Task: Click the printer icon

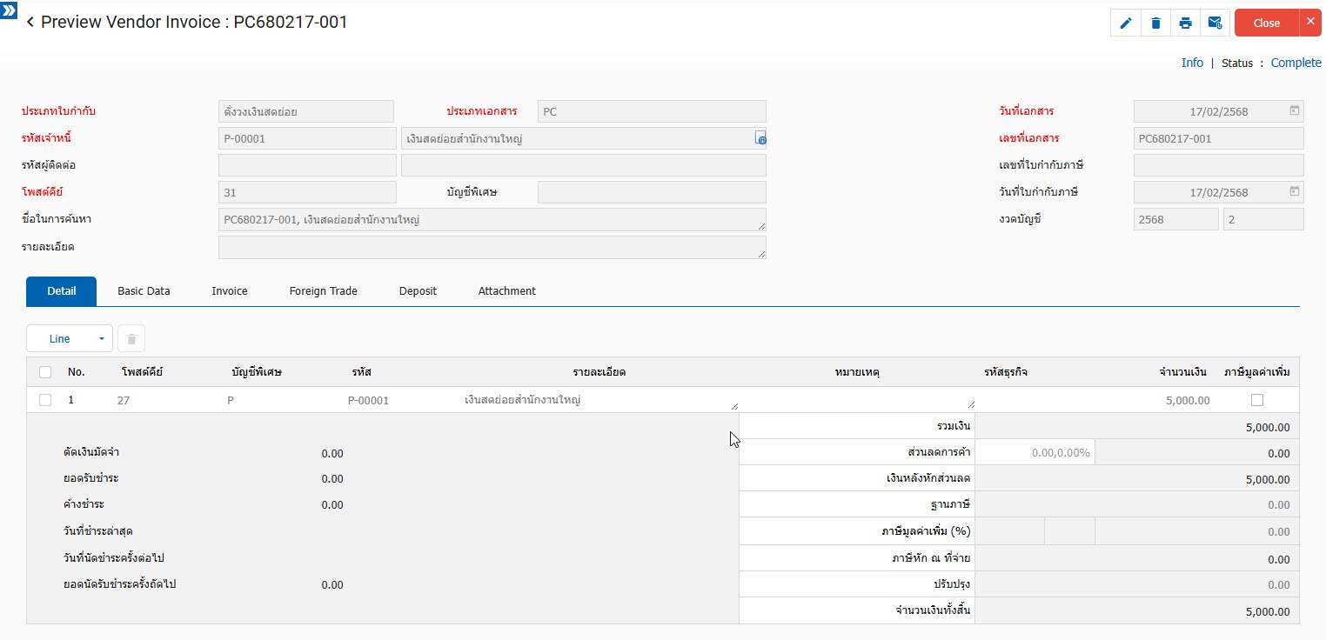Action: (1185, 23)
